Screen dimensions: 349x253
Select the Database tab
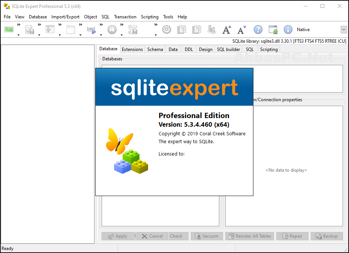(x=108, y=49)
